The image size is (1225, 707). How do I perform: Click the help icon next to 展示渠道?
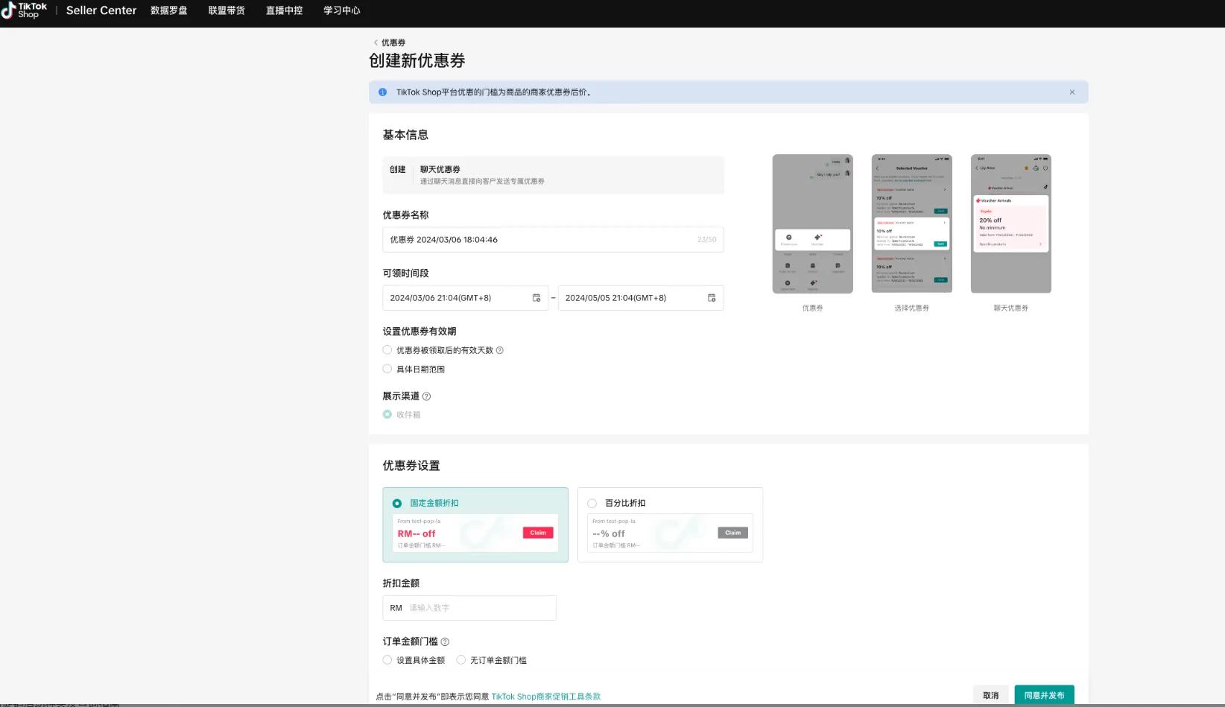click(426, 396)
